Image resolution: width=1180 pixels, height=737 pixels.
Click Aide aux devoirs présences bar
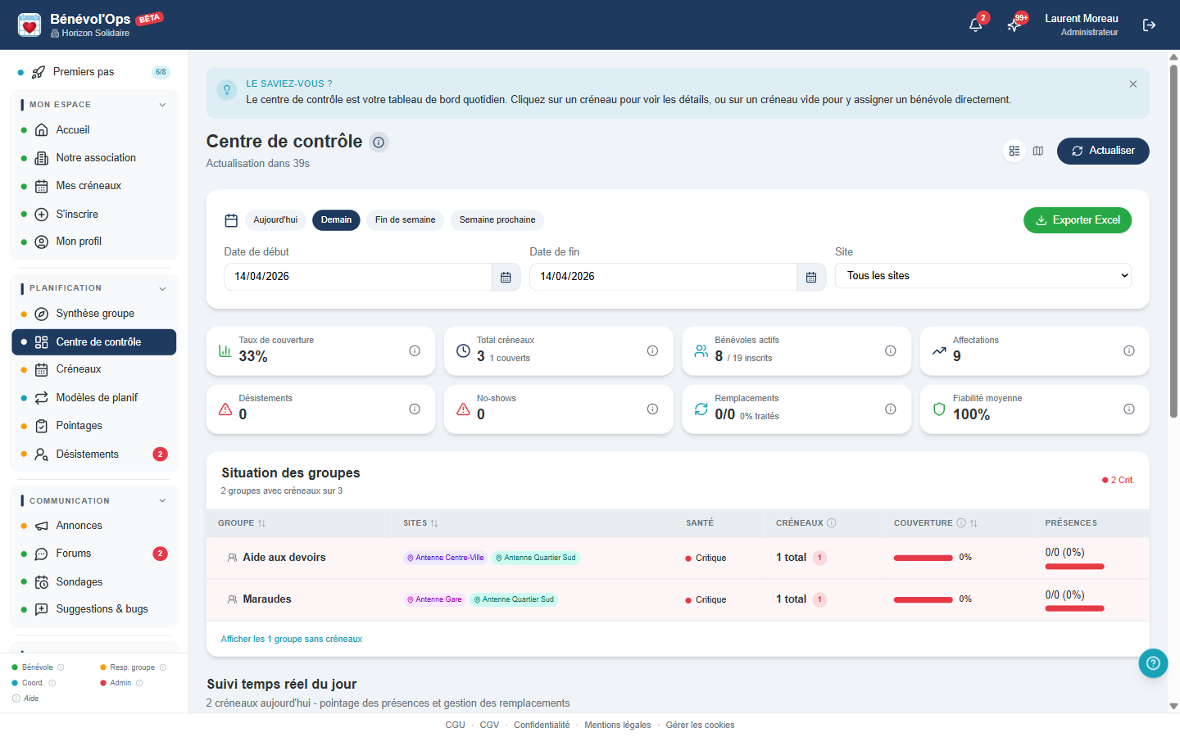click(x=1075, y=567)
